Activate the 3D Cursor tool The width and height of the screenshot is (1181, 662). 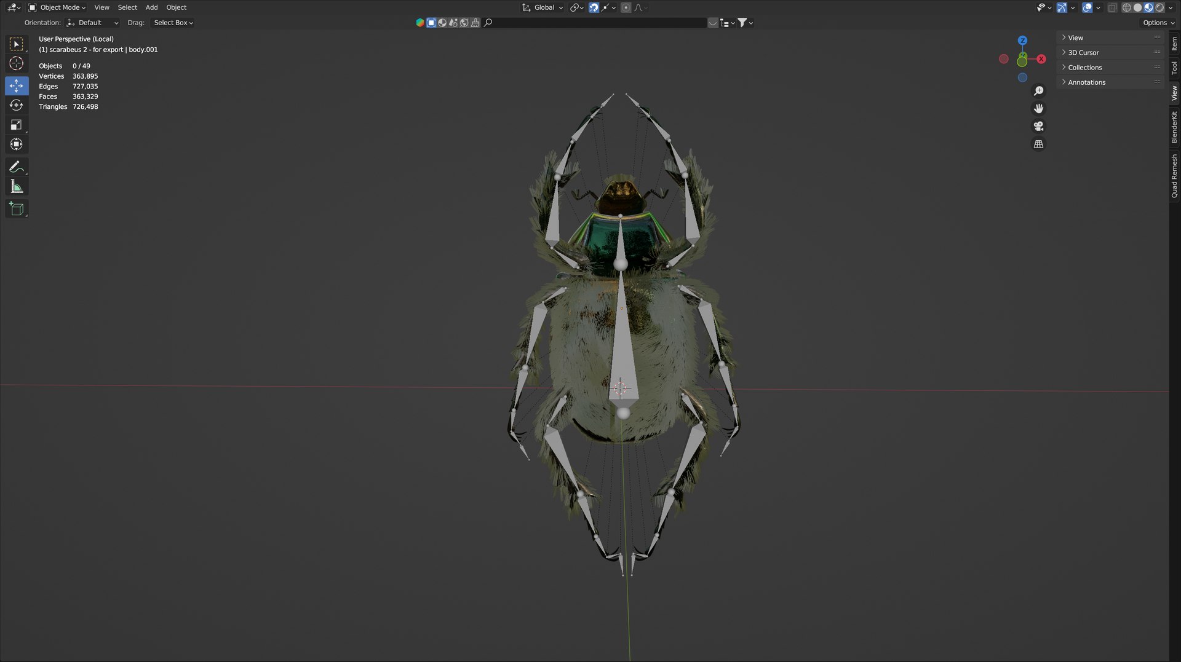[x=17, y=63]
